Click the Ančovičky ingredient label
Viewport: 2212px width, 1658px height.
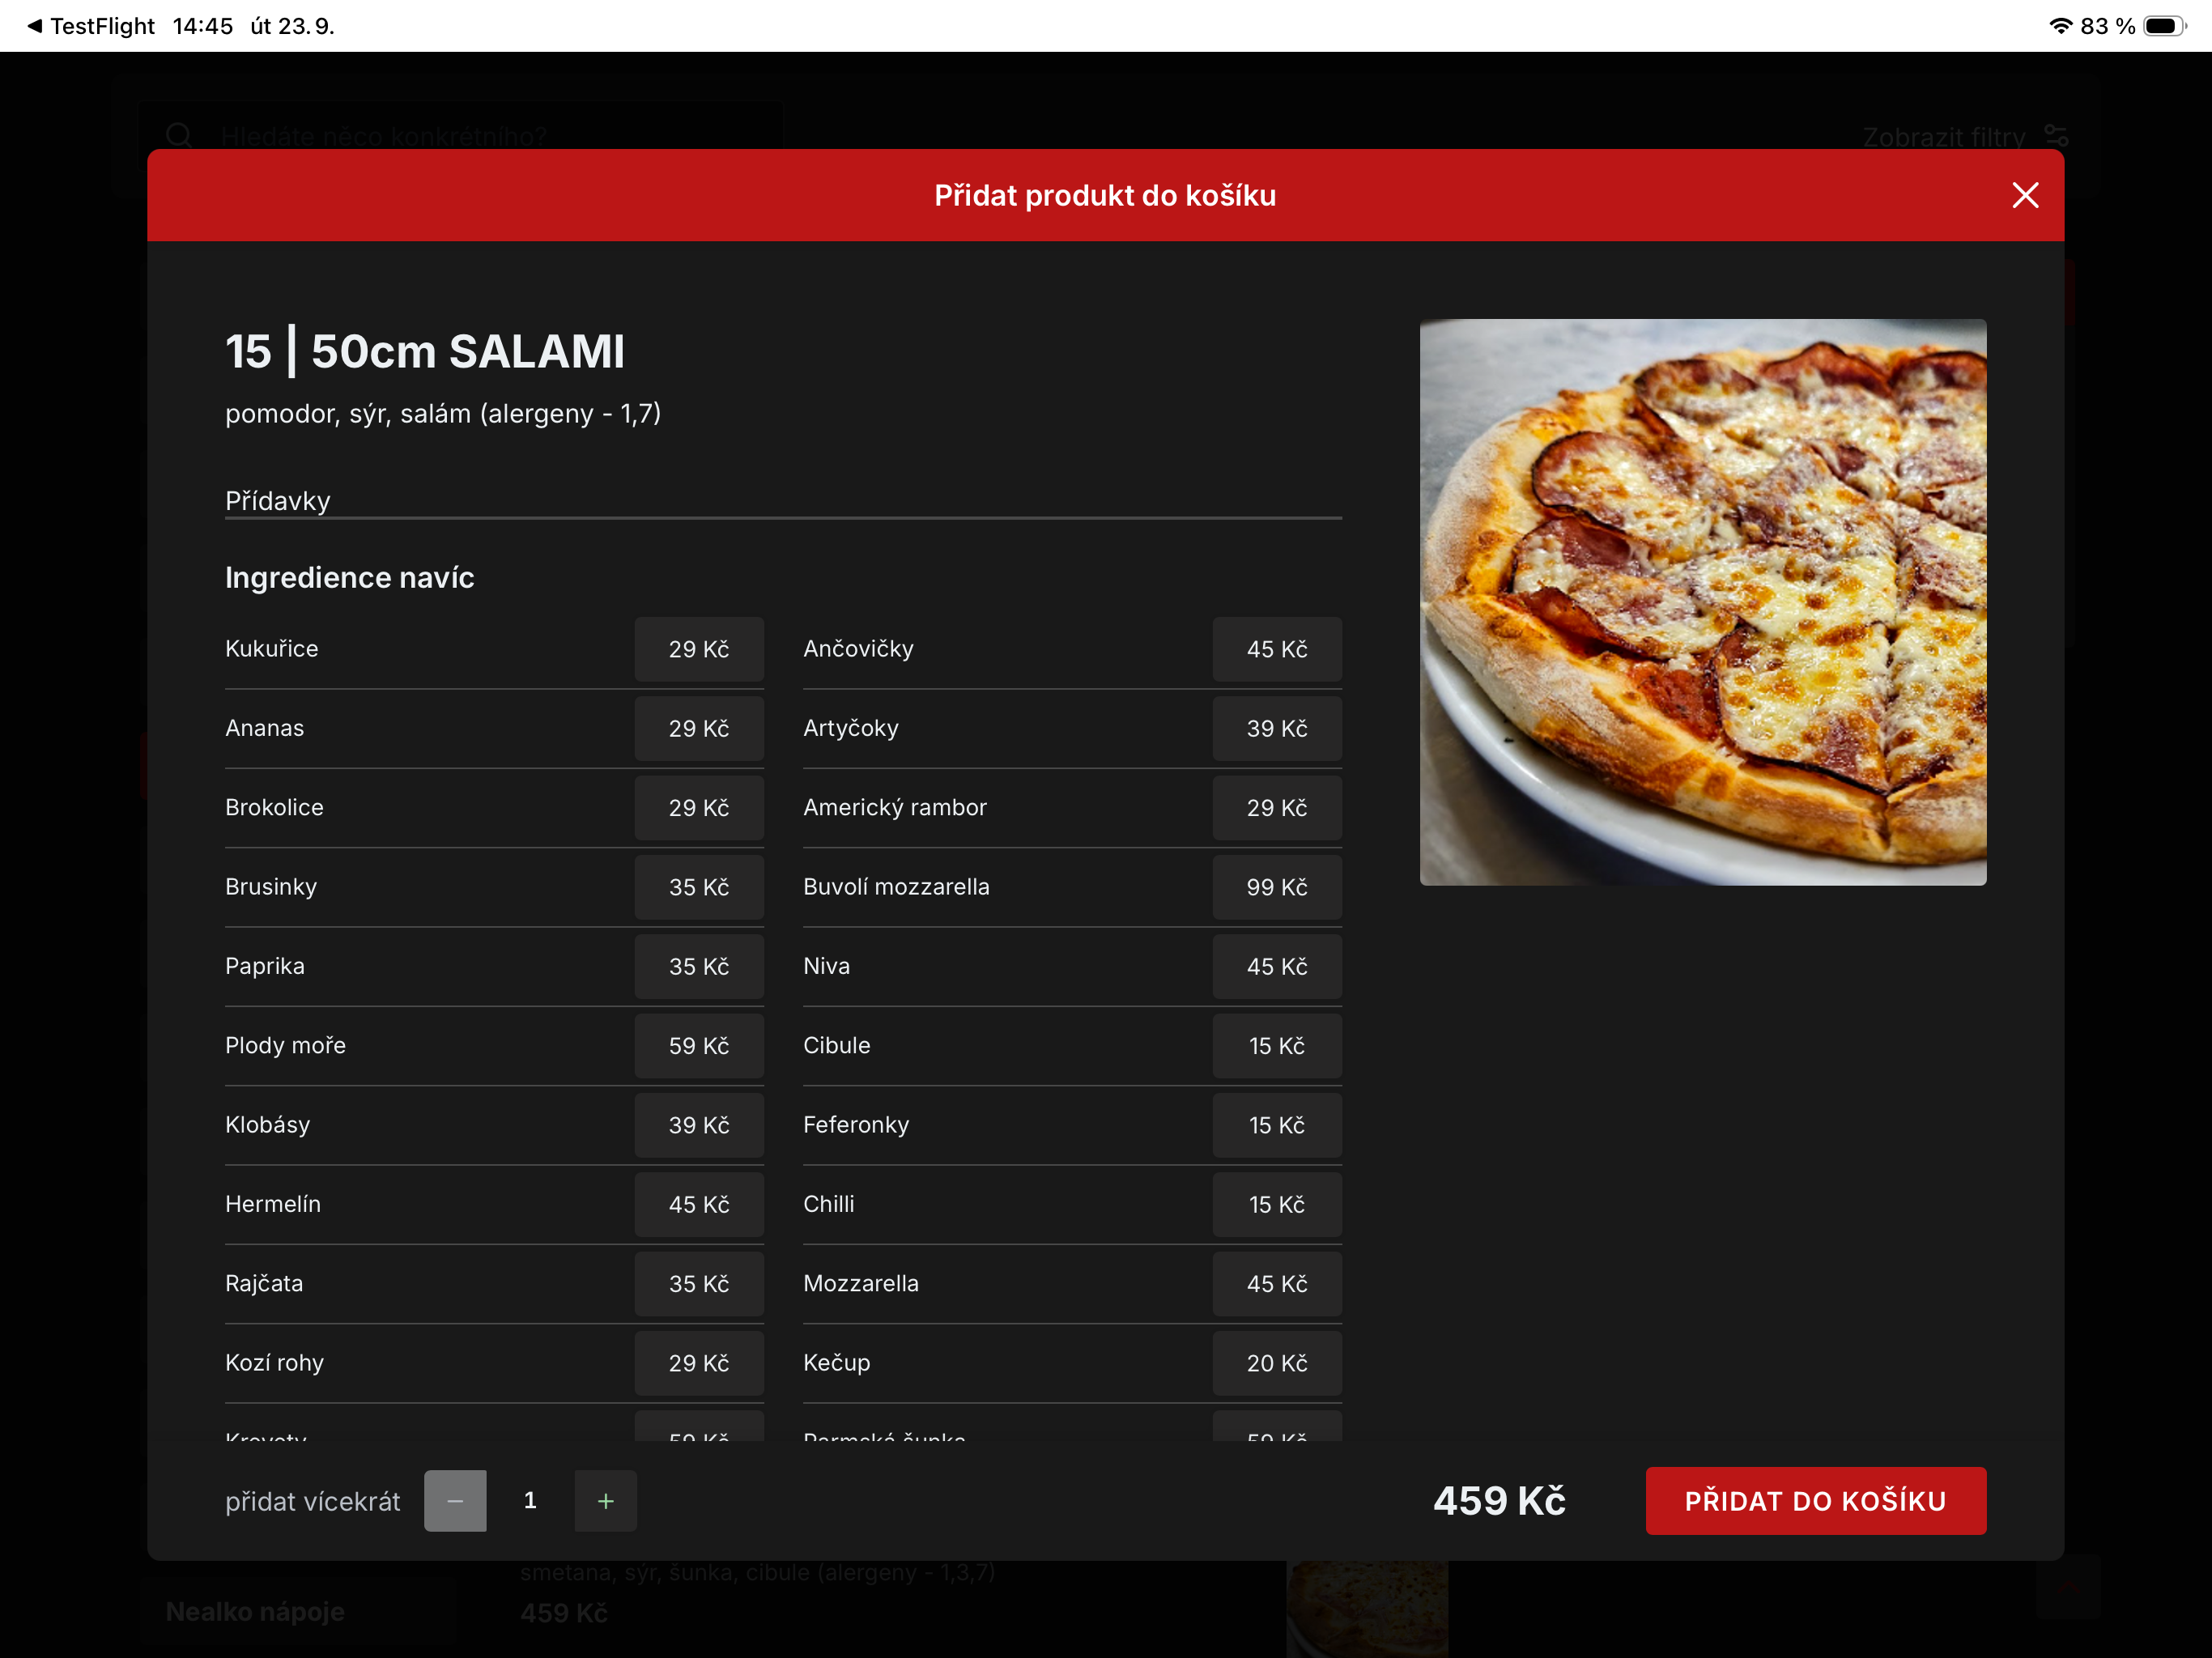[858, 649]
